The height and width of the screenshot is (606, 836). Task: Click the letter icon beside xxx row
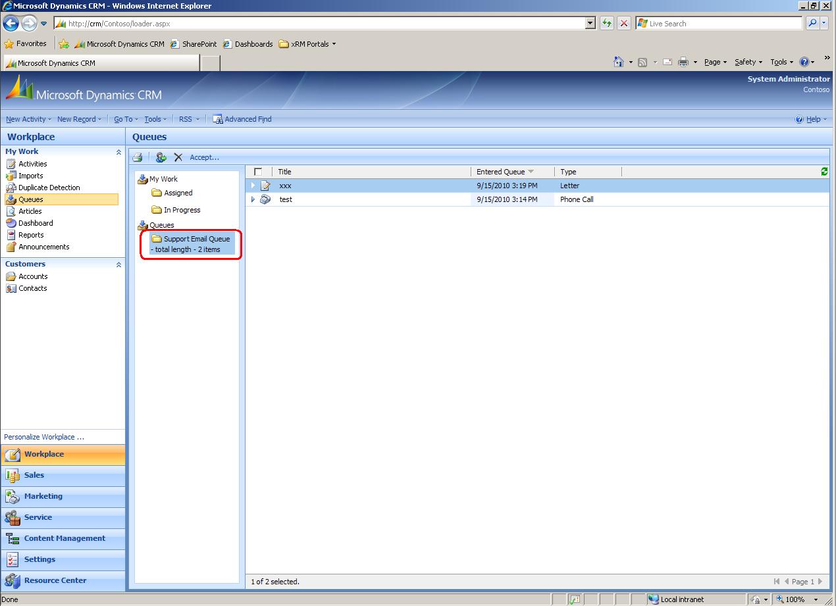click(265, 186)
